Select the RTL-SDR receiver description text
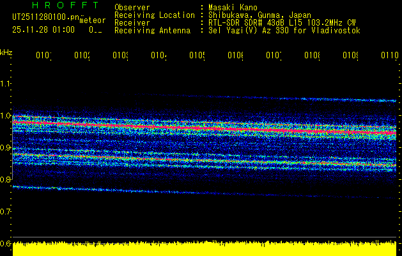402x256 pixels. coord(282,23)
